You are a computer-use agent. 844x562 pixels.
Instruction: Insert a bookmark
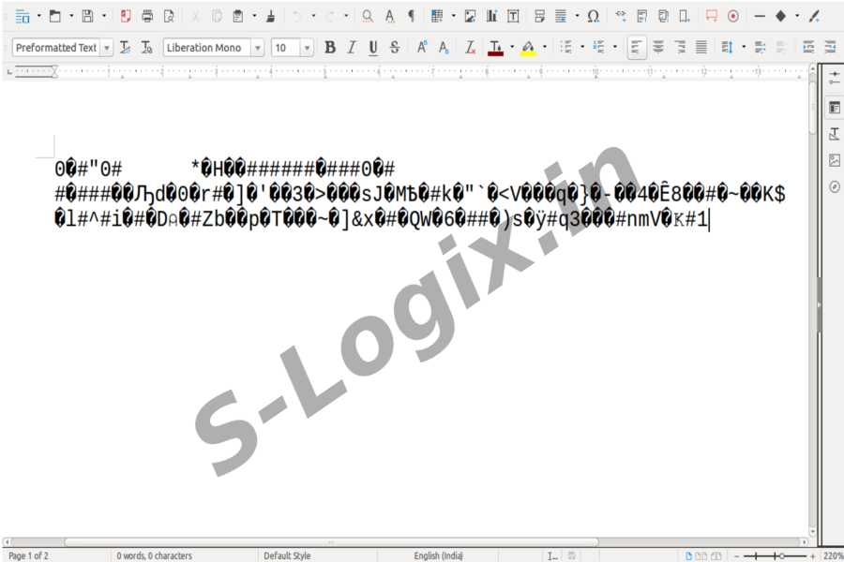pos(685,16)
